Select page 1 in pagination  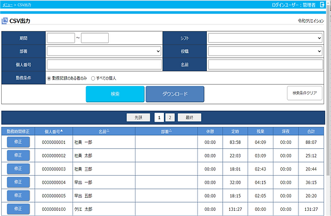(159, 118)
